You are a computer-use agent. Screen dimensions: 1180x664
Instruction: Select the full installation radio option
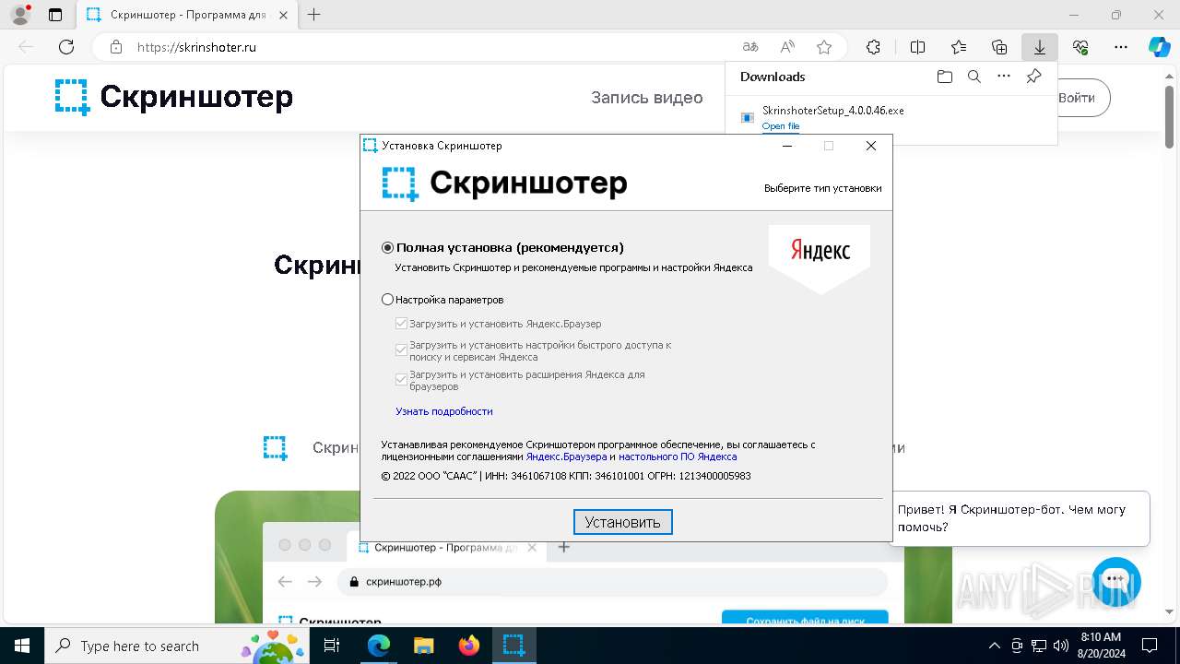(387, 247)
